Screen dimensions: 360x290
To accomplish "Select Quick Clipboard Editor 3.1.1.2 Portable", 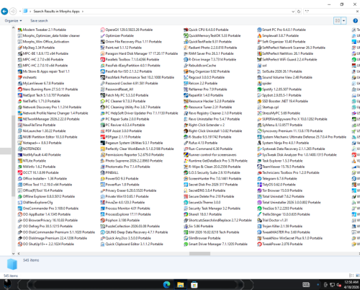I will click(x=132, y=244).
